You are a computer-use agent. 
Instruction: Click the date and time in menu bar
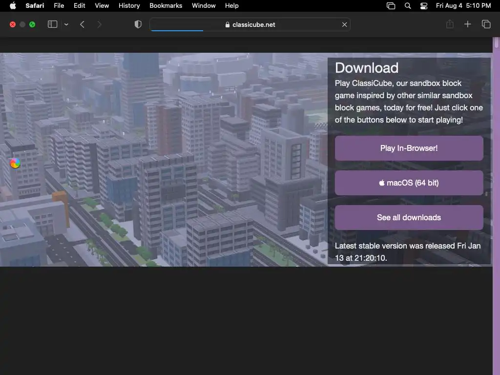(463, 6)
